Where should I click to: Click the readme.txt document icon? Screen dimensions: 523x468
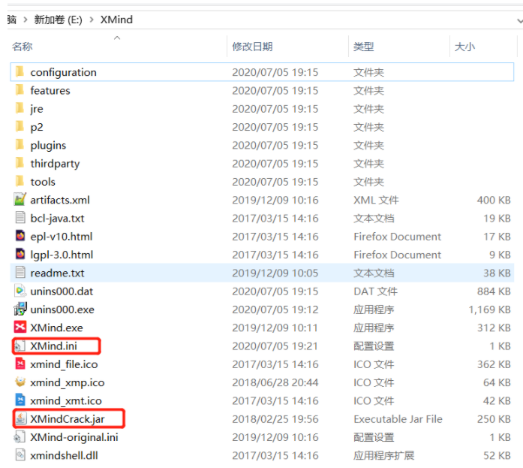coord(20,273)
